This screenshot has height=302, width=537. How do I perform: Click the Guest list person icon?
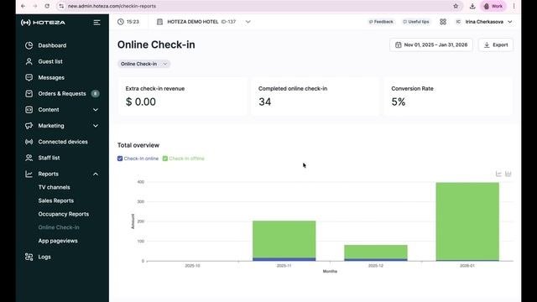29,61
